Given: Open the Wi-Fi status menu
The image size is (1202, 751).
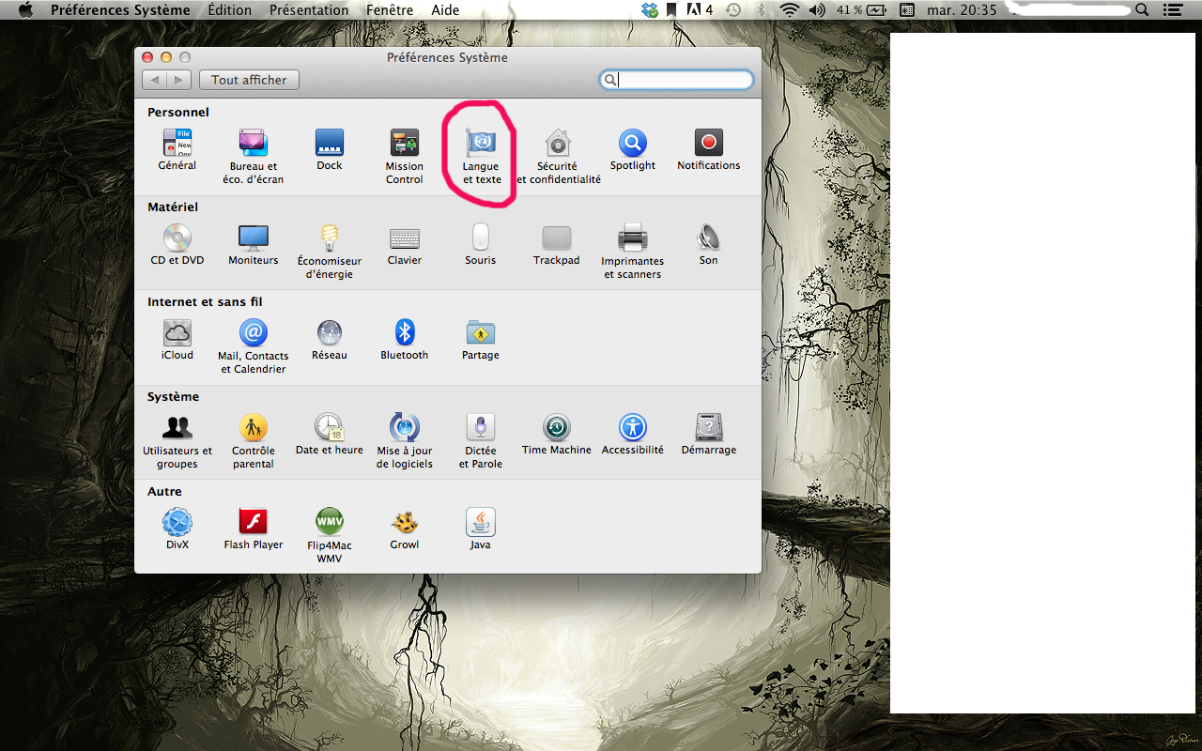Looking at the screenshot, I should pyautogui.click(x=789, y=10).
